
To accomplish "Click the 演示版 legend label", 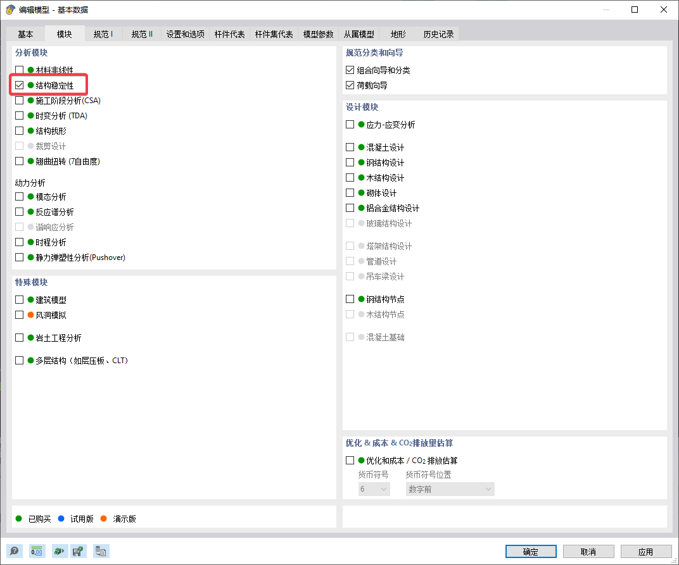I will click(x=124, y=519).
